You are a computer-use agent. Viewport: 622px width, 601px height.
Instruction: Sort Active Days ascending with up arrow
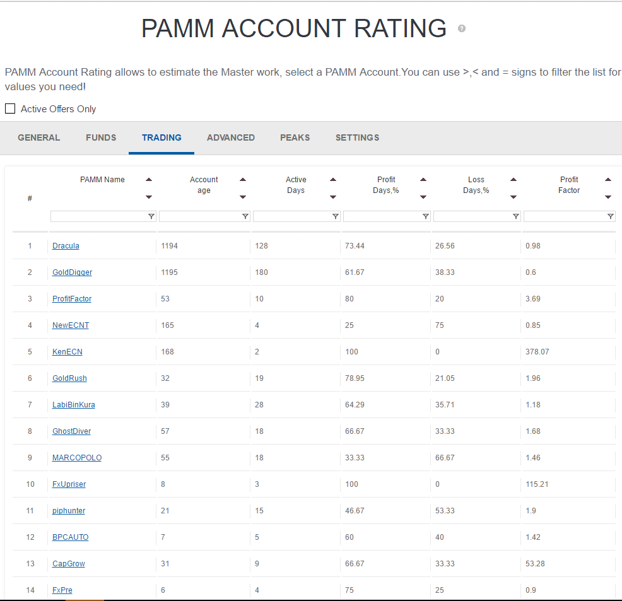coord(333,180)
